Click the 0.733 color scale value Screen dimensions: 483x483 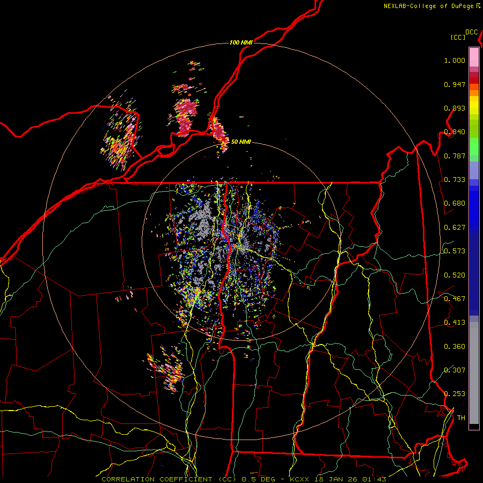coord(455,180)
